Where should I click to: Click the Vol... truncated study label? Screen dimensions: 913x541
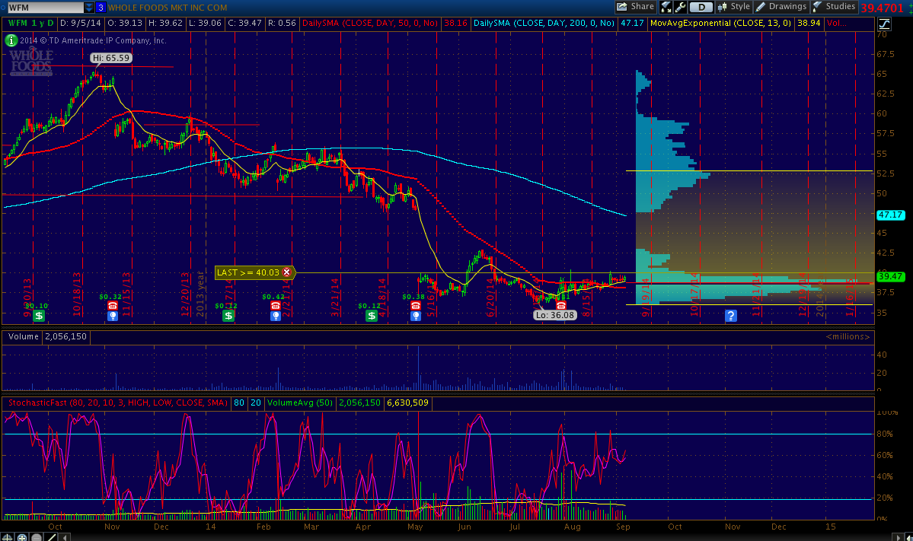tap(836, 24)
